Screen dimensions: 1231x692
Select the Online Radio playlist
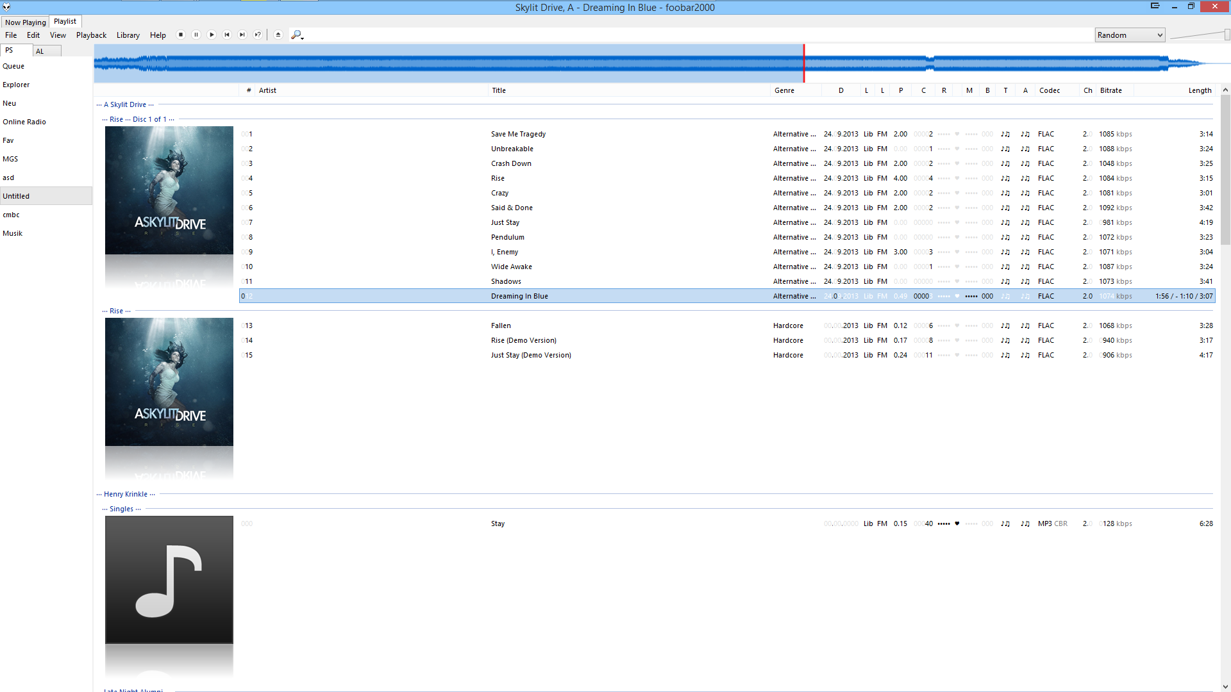pos(24,122)
